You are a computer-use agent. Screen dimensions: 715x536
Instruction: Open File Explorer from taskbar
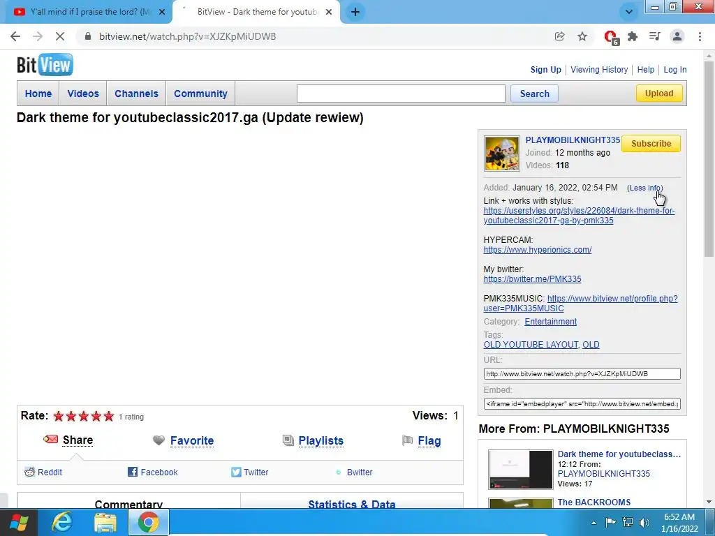click(x=105, y=522)
